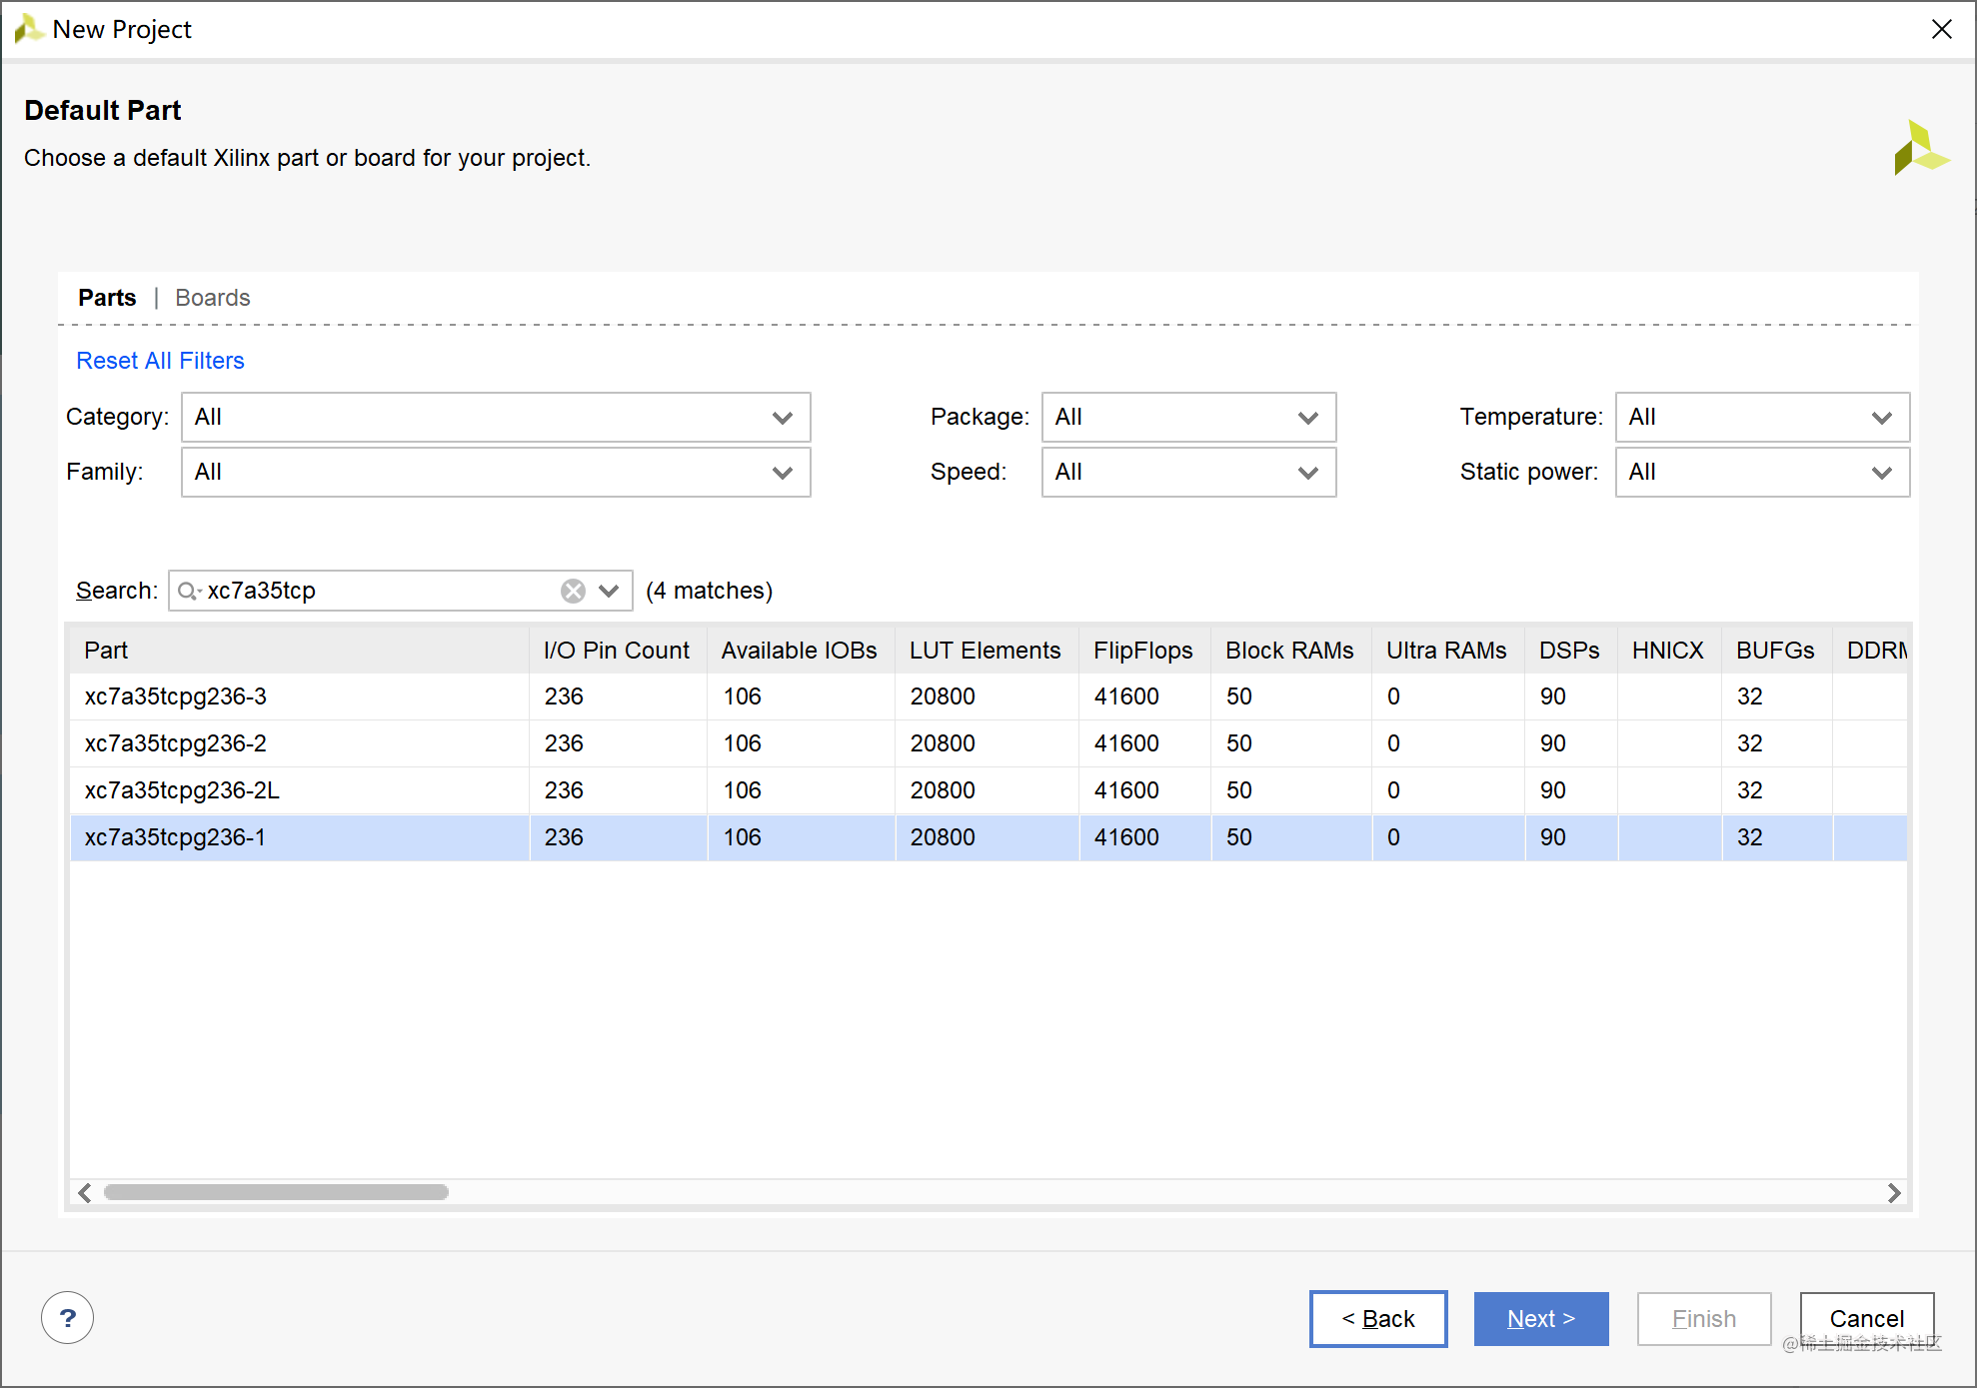This screenshot has width=1977, height=1388.
Task: Click Reset All Filters link
Action: tap(160, 361)
